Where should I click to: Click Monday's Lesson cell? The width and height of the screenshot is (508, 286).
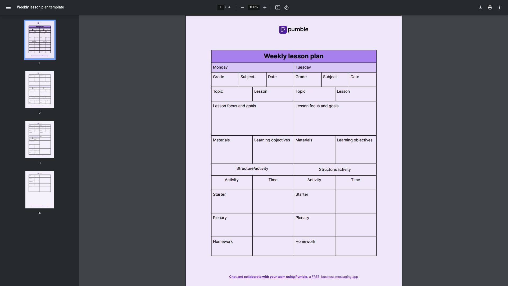[273, 94]
